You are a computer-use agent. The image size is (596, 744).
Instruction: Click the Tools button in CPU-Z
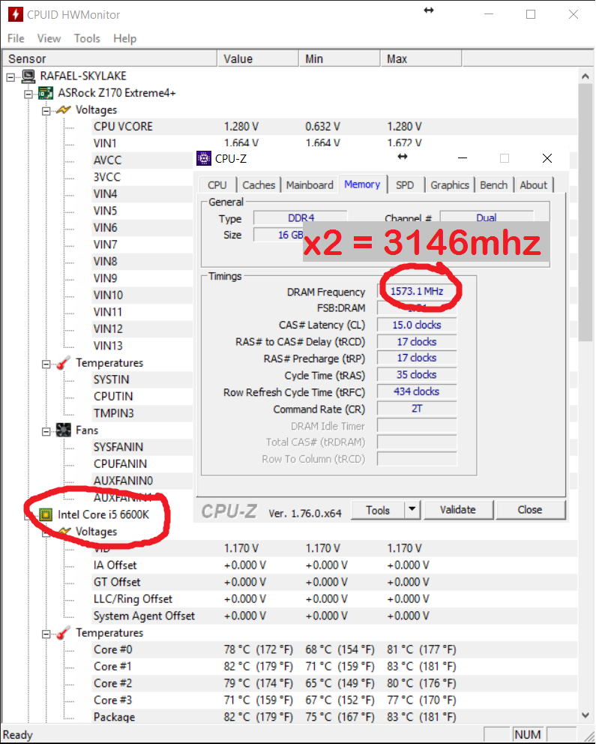coord(378,510)
